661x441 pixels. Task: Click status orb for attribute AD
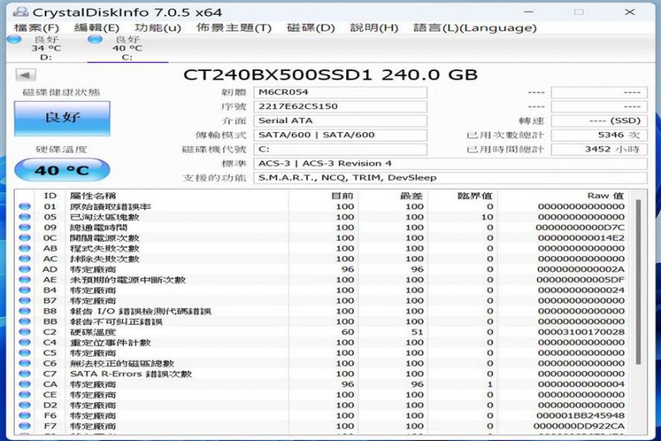[x=25, y=269]
